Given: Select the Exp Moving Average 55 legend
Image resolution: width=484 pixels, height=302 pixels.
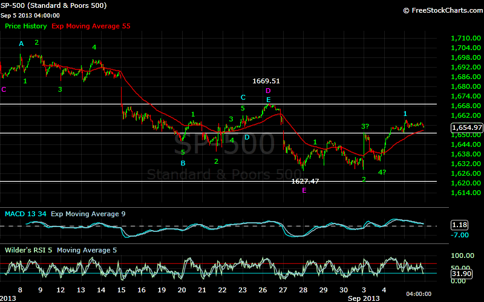Looking at the screenshot, I should tap(91, 26).
